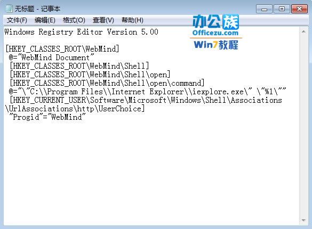Click the scrollbar up arrow

click(303, 31)
